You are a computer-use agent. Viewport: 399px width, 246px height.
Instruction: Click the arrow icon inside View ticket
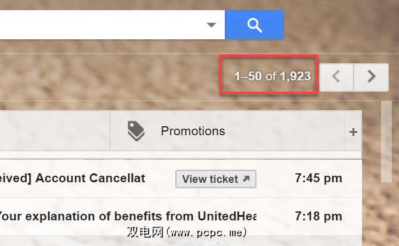tap(246, 179)
